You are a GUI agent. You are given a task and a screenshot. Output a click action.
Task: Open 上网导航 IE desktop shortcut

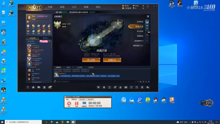tap(123, 100)
